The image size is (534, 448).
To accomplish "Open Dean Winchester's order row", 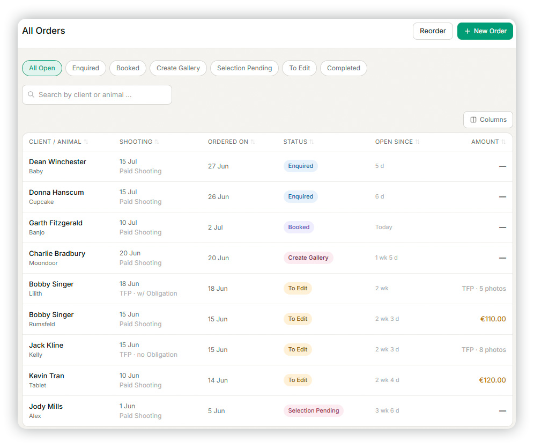I will 268,166.
